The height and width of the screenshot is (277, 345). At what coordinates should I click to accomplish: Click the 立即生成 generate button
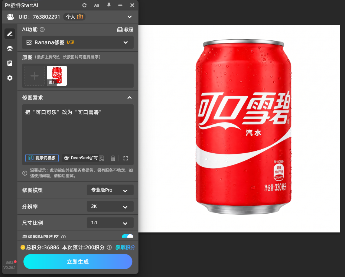pyautogui.click(x=78, y=262)
